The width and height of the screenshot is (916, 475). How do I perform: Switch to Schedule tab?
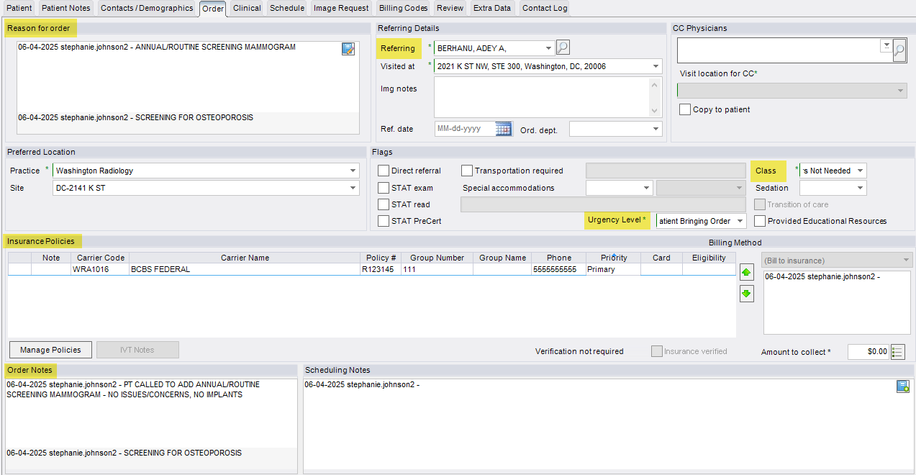point(287,8)
